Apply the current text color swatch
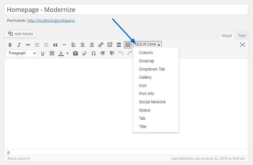Screen dimensions: 253x165 tap(61, 53)
